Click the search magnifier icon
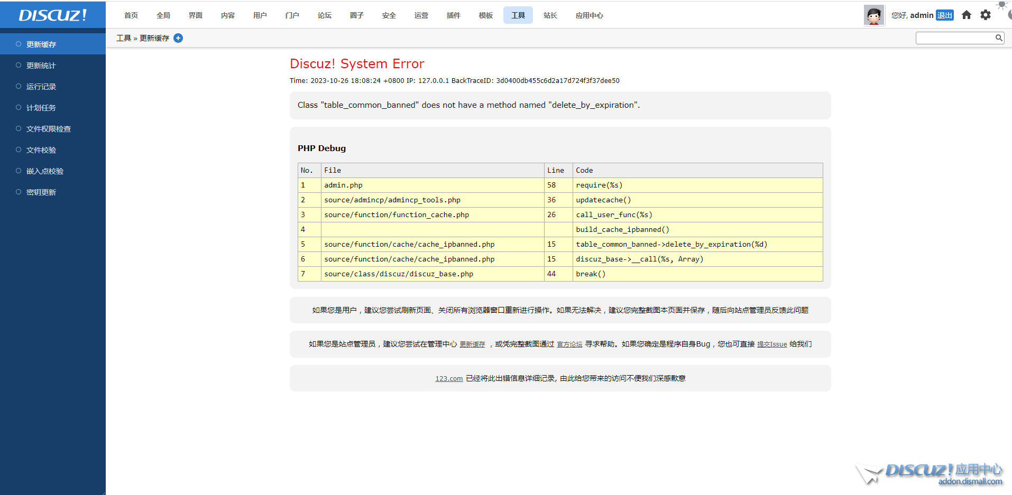The width and height of the screenshot is (1012, 495). [x=999, y=38]
